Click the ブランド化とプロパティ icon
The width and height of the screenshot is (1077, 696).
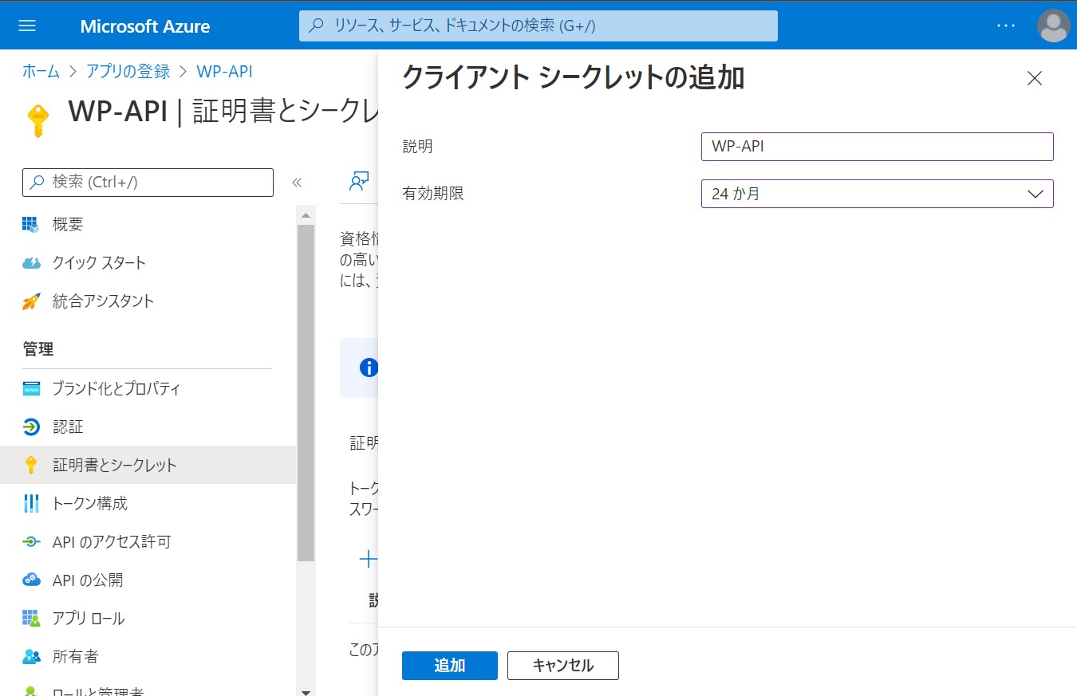click(31, 389)
